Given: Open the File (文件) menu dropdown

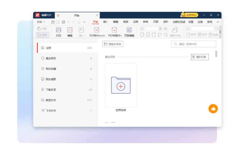Looking at the screenshot, I should [x=41, y=22].
